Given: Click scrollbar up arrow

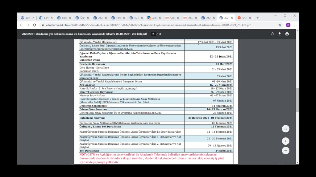Looking at the screenshot, I should pos(297,31).
